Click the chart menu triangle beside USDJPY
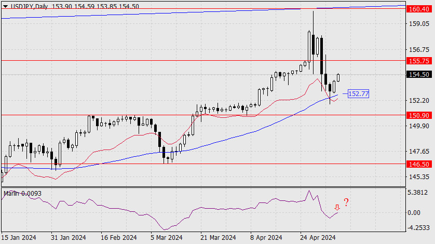This screenshot has height=244, width=435. 5,6
